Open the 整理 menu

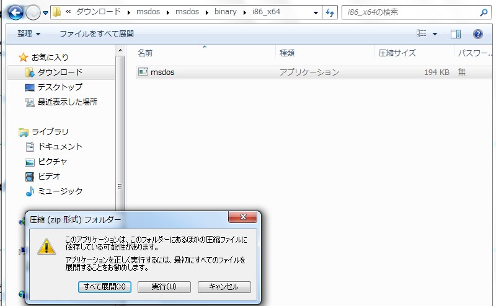click(29, 33)
